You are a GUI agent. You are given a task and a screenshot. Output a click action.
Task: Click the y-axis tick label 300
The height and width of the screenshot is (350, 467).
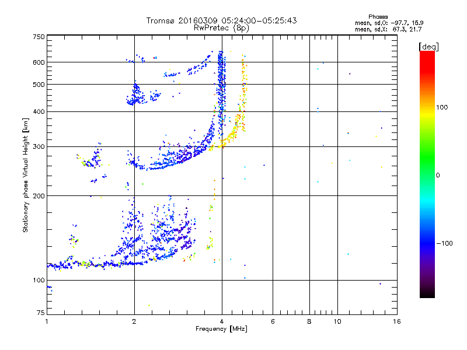(39, 147)
